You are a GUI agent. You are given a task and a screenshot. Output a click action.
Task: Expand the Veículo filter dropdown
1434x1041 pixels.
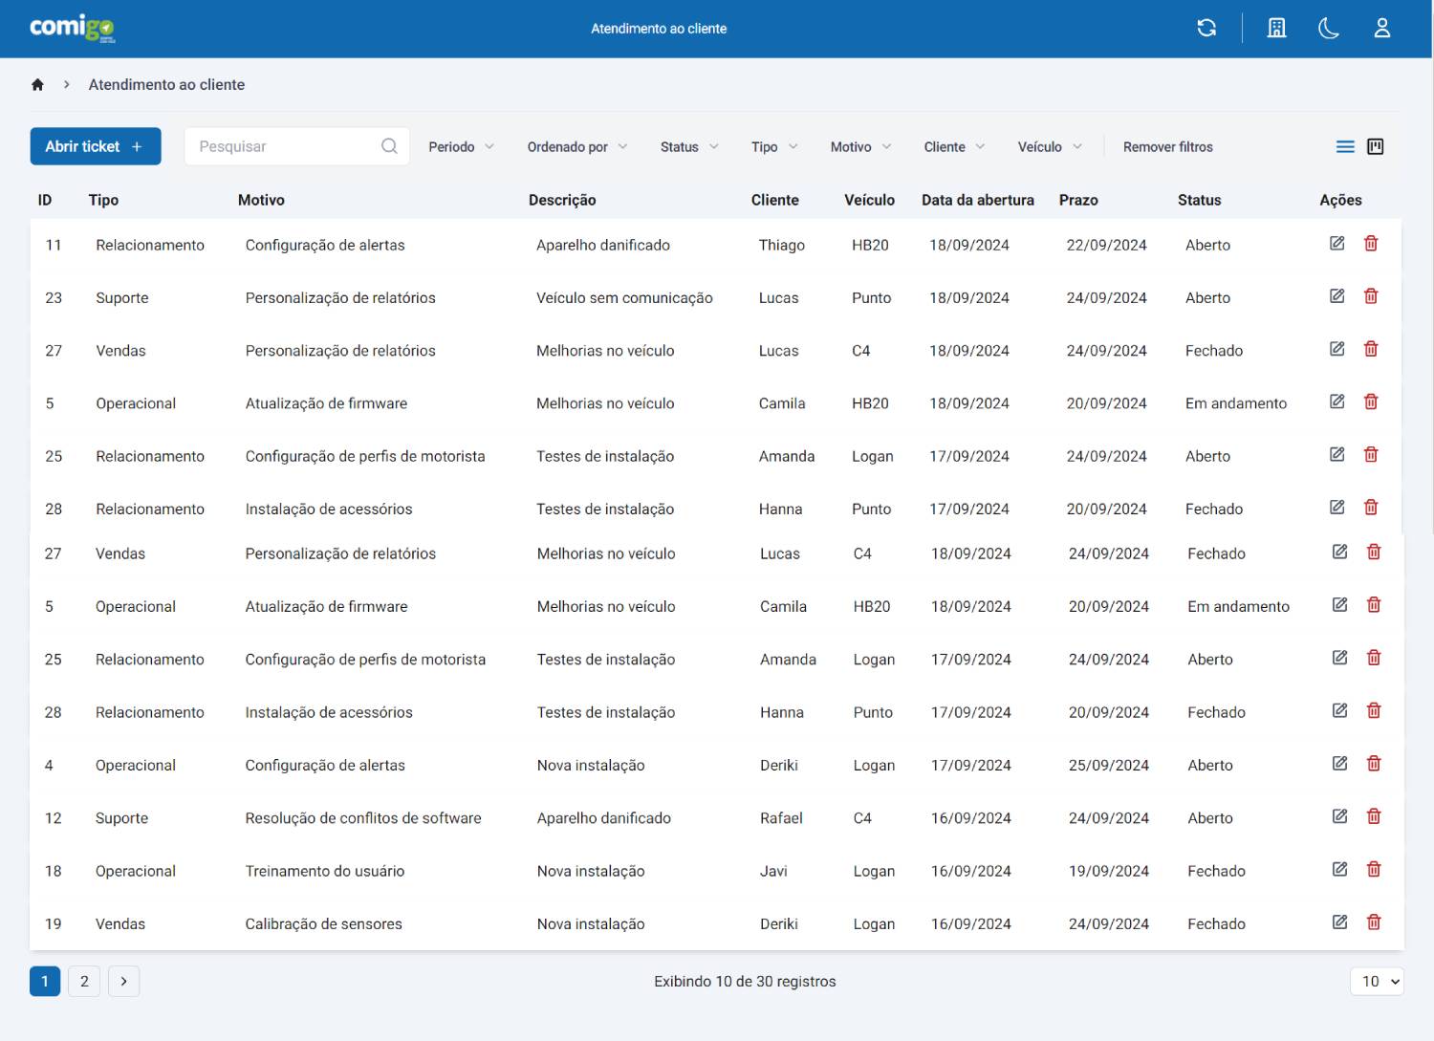coord(1050,146)
